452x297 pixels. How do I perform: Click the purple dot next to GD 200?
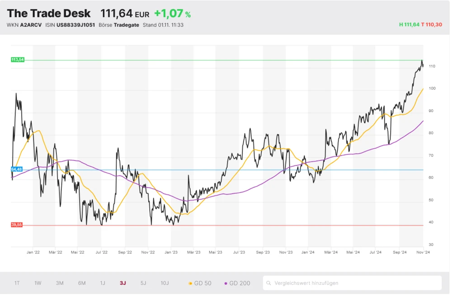pos(225,283)
